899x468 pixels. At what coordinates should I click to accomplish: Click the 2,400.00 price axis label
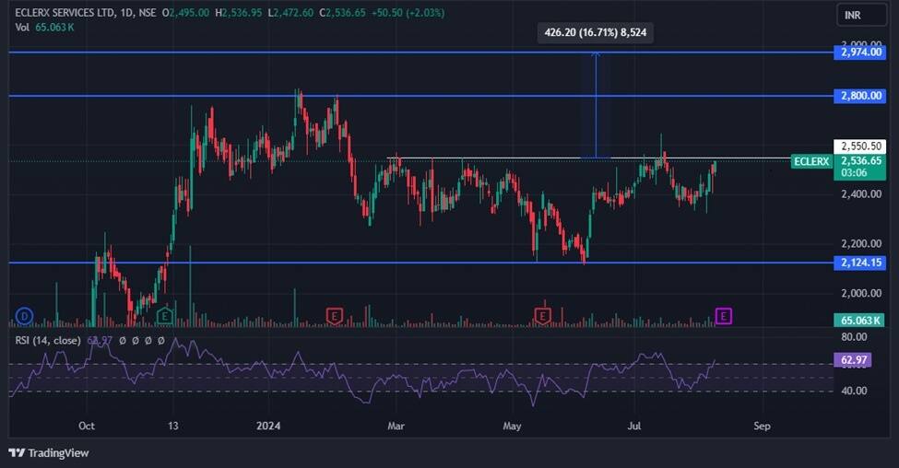[x=861, y=194]
